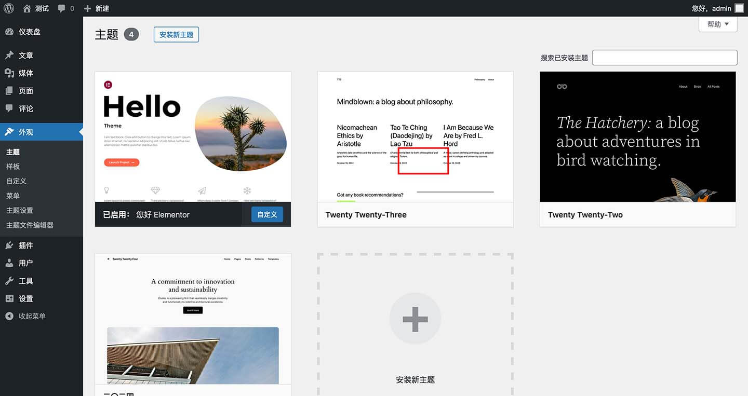
Task: Click the 外观 paintbrush icon
Action: (x=9, y=132)
